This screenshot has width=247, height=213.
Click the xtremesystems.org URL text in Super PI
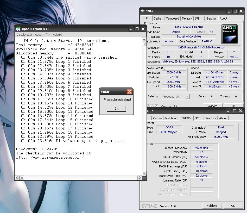50,157
